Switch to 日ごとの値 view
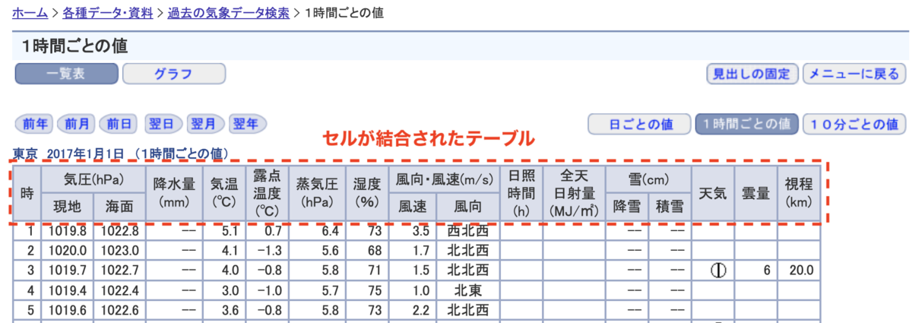 (x=640, y=124)
